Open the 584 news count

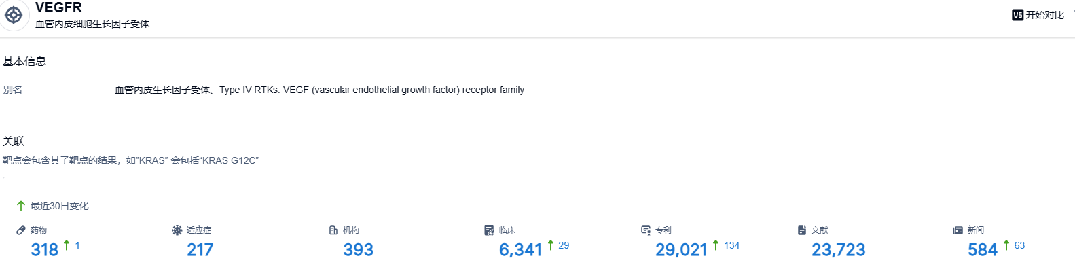point(983,250)
